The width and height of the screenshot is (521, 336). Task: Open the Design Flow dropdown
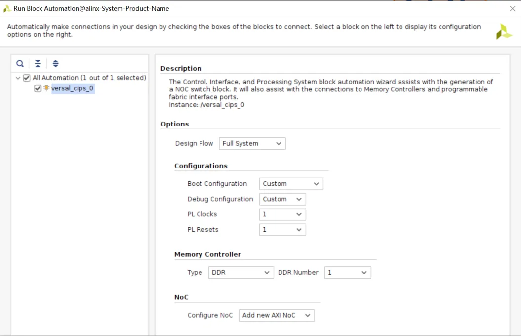[252, 143]
